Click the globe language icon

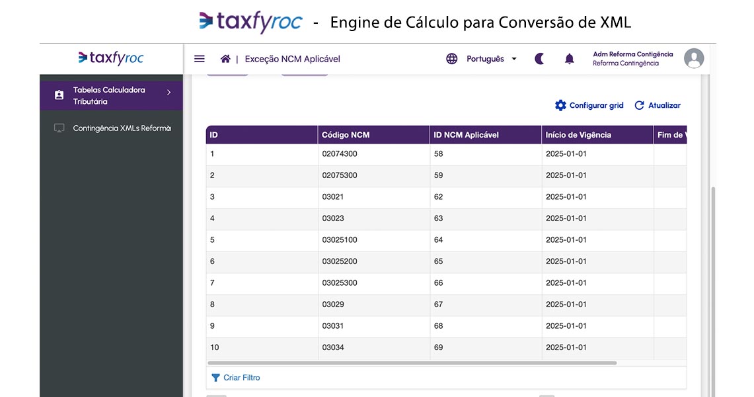point(452,59)
